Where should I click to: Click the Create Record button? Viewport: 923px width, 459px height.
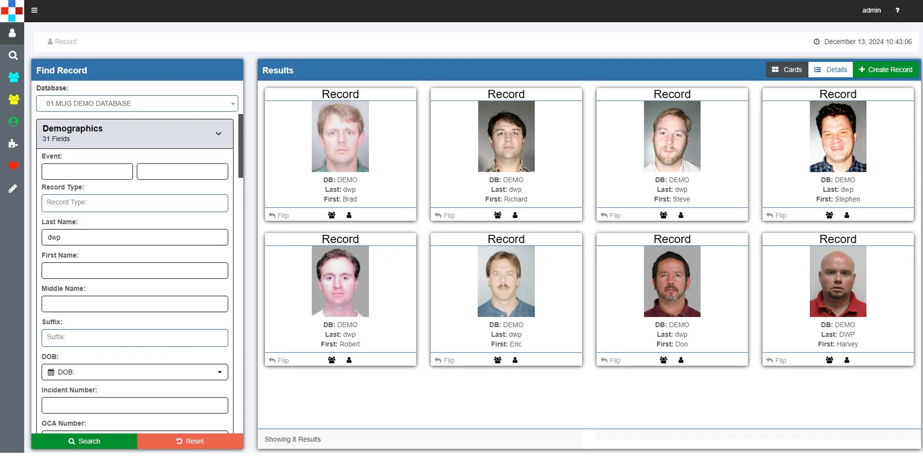pyautogui.click(x=885, y=70)
